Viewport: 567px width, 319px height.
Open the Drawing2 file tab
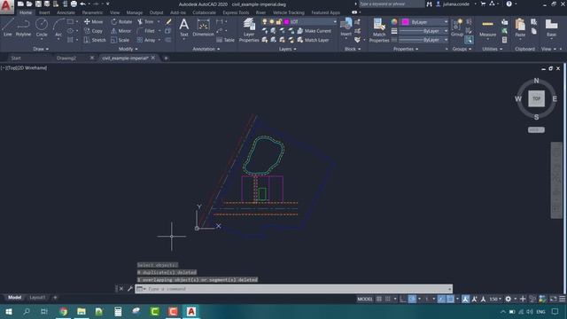66,58
